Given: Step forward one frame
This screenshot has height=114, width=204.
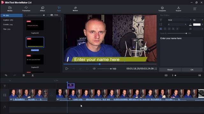Looking at the screenshot, I should 80,69.
